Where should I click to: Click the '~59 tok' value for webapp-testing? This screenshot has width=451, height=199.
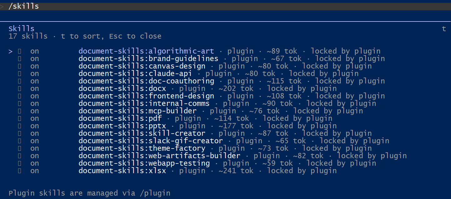pos(277,163)
